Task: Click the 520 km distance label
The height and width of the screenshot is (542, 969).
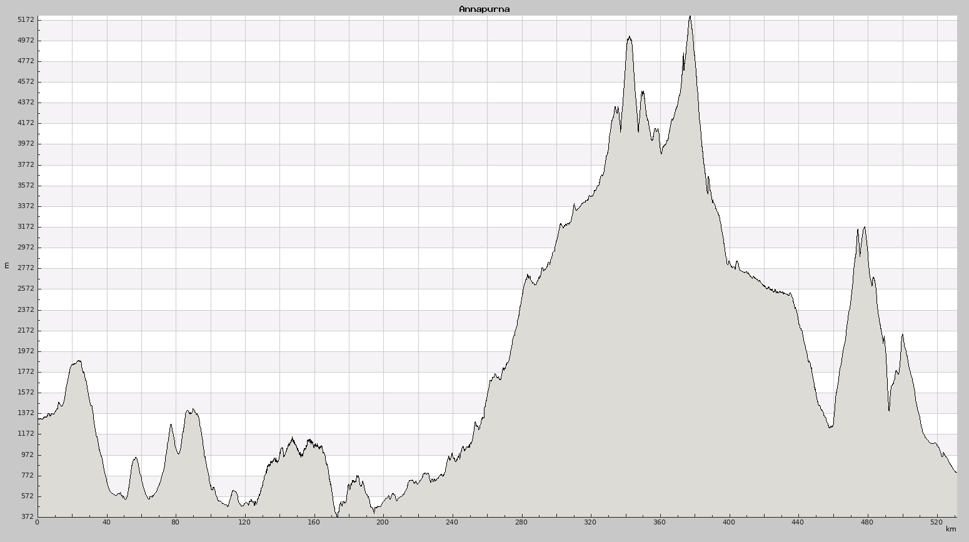Action: 936,522
